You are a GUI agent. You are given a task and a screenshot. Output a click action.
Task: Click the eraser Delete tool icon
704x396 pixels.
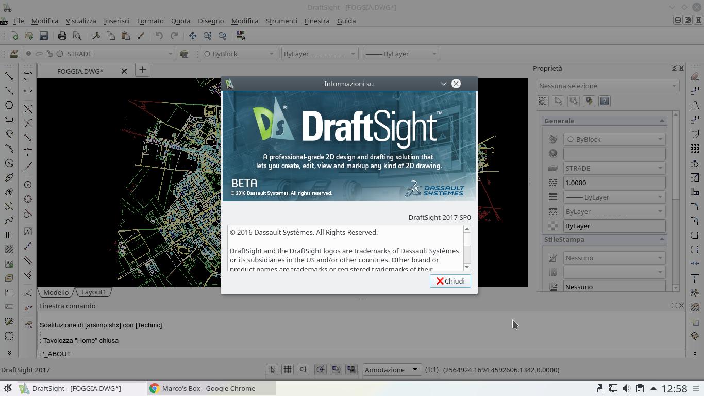coord(695,76)
